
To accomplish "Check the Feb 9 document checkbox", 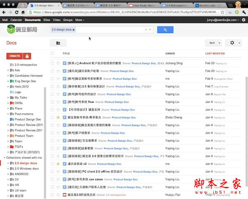I will pos(52,79).
